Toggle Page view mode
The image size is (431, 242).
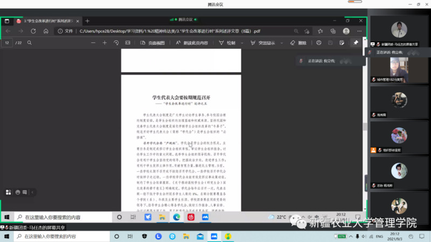click(x=152, y=42)
